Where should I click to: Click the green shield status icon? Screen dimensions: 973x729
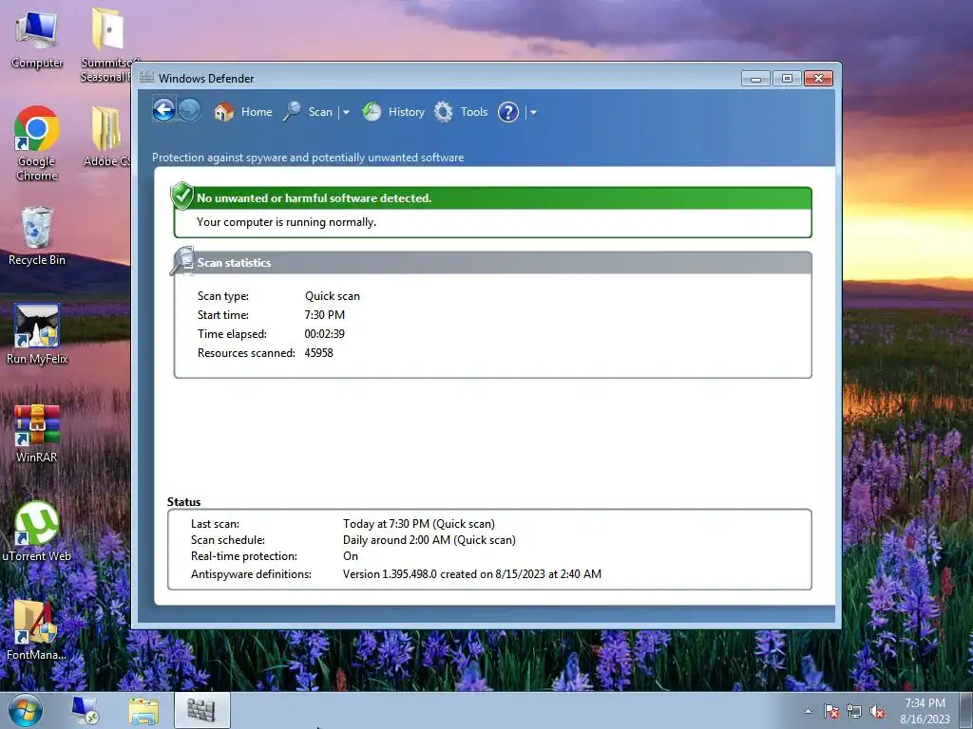[181, 196]
